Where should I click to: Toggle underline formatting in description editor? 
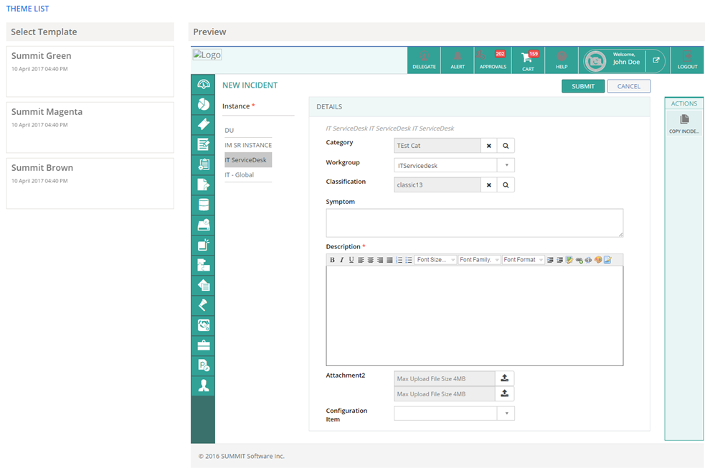(x=351, y=260)
